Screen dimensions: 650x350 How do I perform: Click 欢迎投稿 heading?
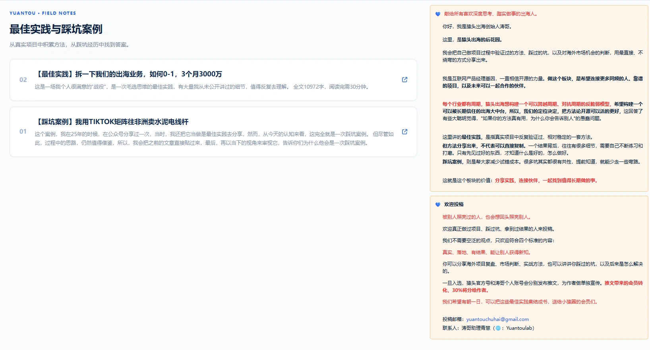454,204
